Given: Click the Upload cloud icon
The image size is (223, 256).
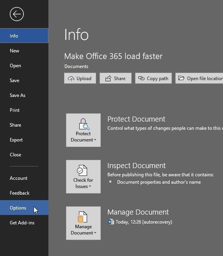Looking at the screenshot, I should (x=71, y=79).
